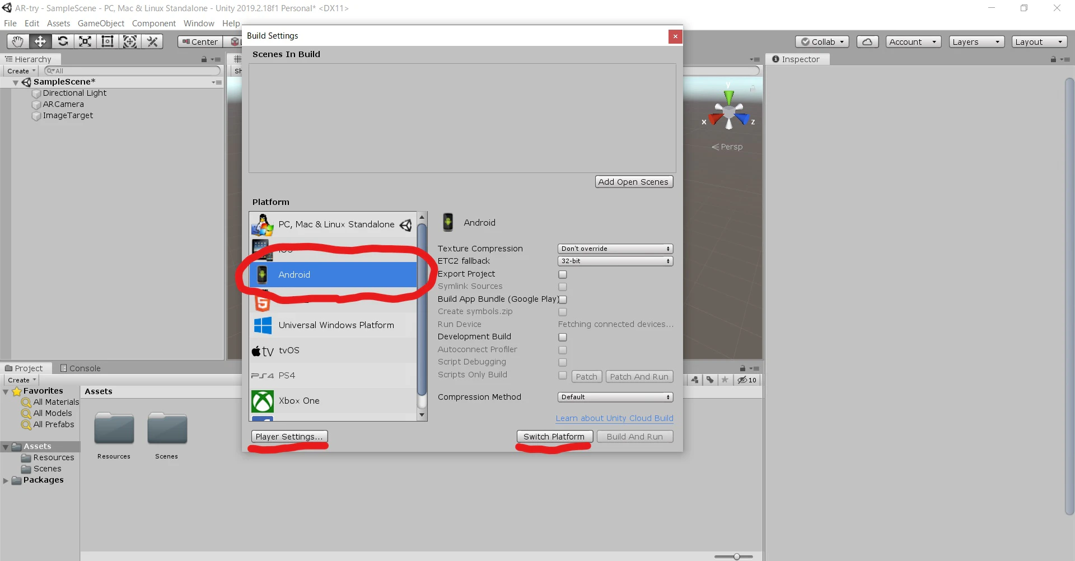Viewport: 1075px width, 561px height.
Task: Select the Move tool
Action: (40, 41)
